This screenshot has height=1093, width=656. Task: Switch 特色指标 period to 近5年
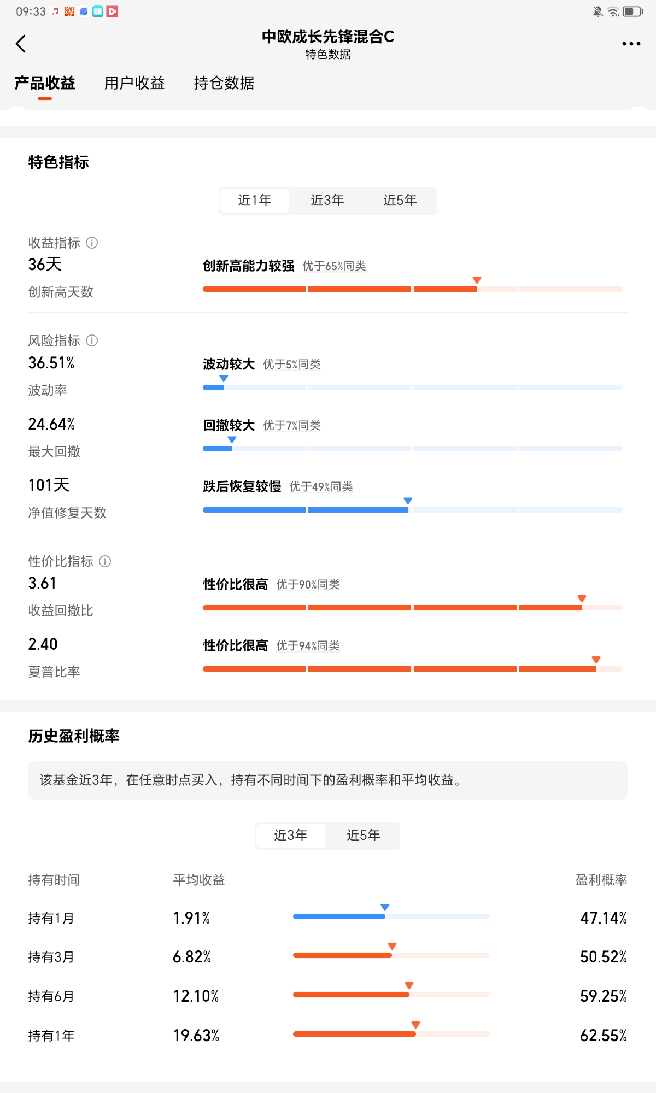click(400, 201)
